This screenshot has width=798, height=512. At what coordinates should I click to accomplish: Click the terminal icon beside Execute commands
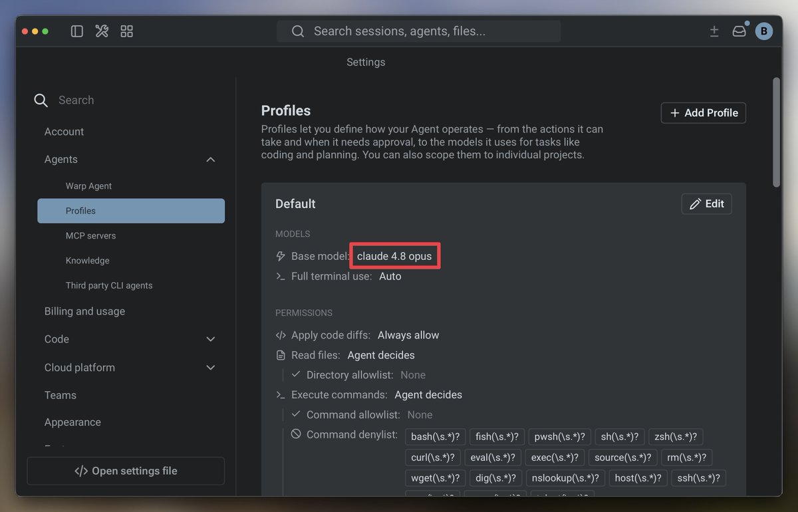(281, 395)
